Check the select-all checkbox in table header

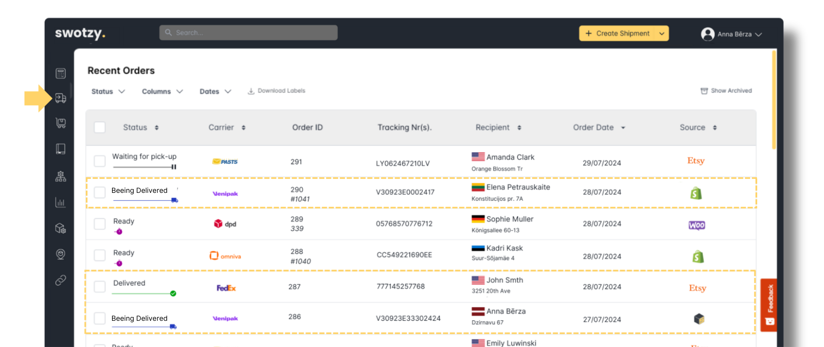tap(100, 127)
